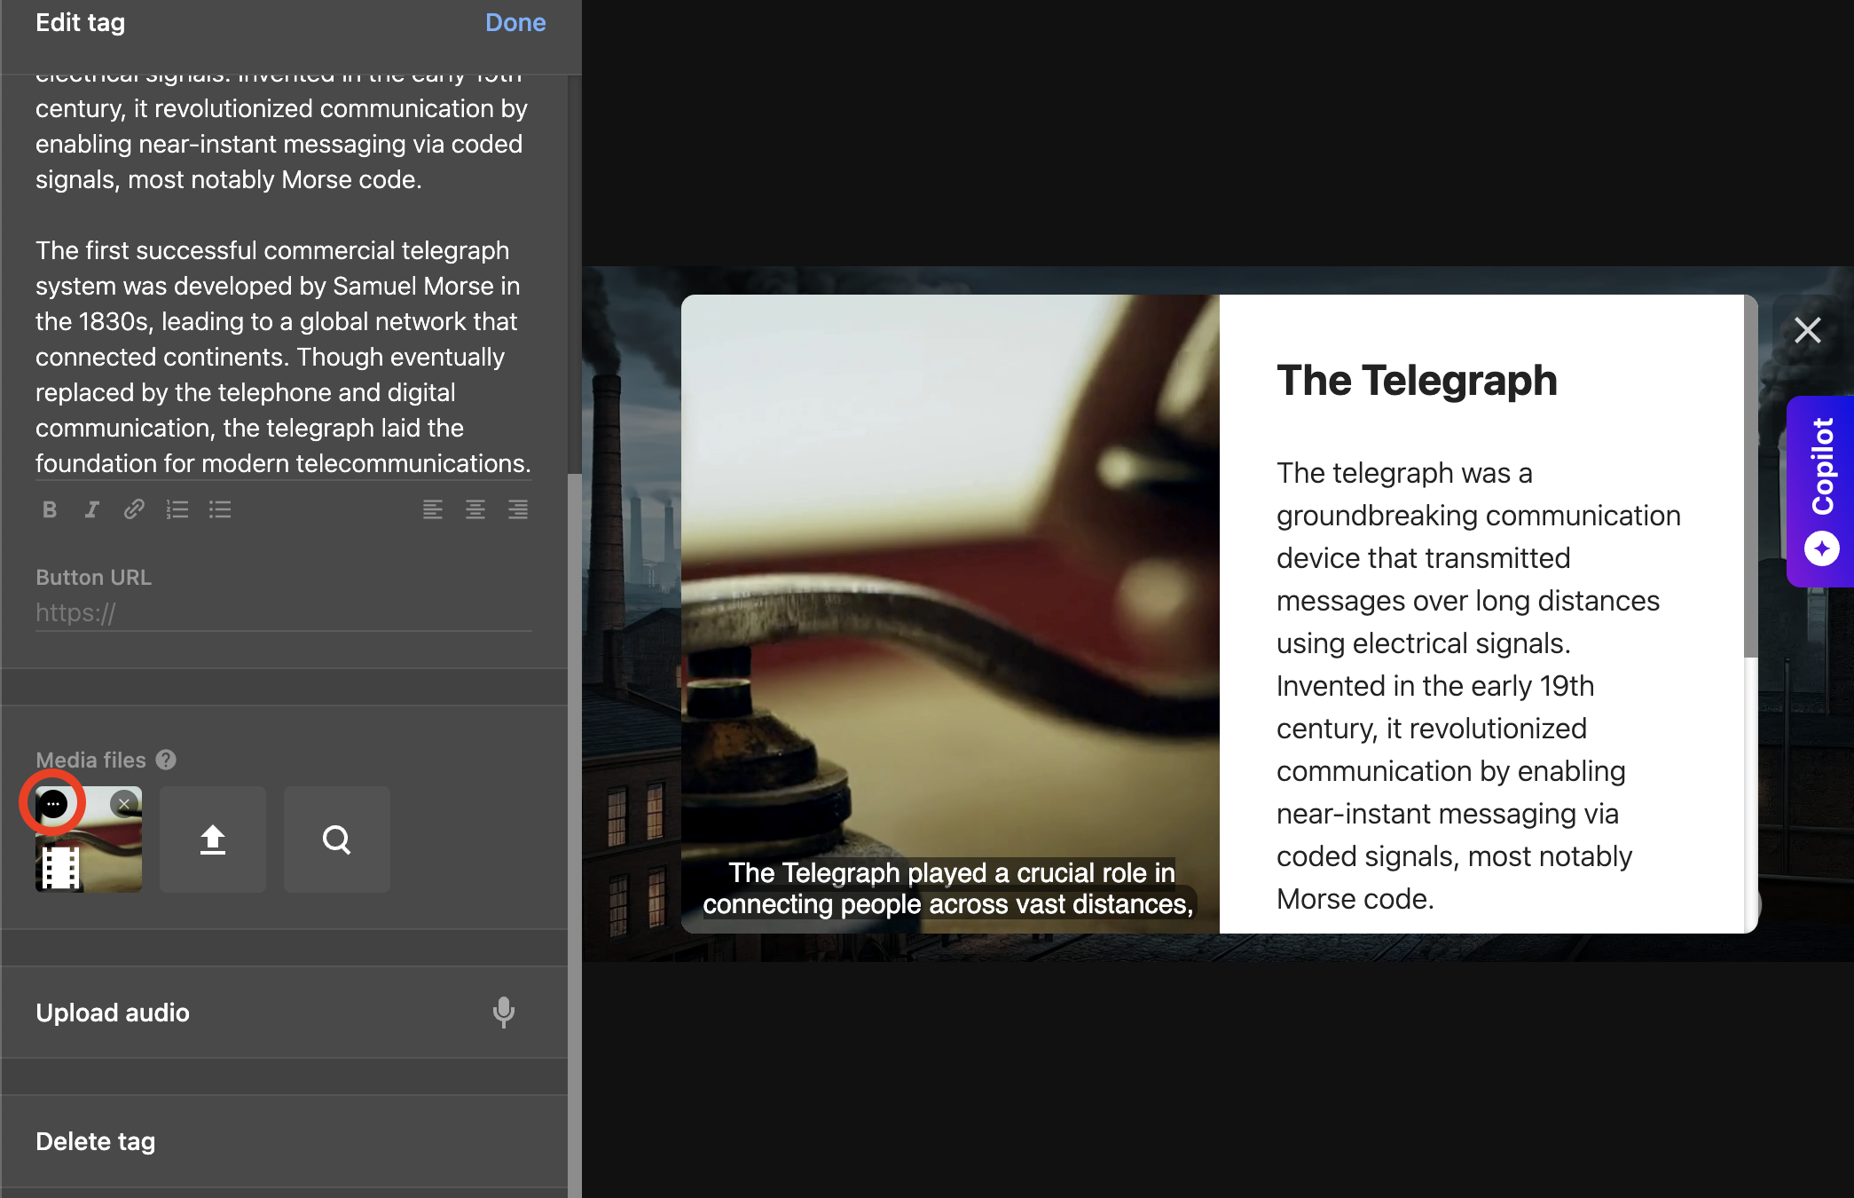Open the Copilot side panel

click(x=1820, y=491)
